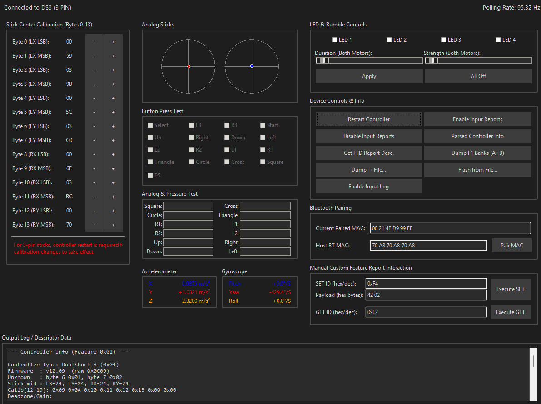
Task: Click the 'Connected to DS3 (3 PIN)' status
Action: (x=38, y=8)
